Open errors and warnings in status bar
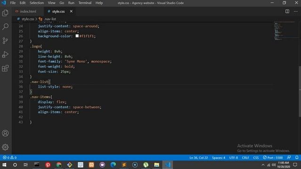 coord(9,158)
